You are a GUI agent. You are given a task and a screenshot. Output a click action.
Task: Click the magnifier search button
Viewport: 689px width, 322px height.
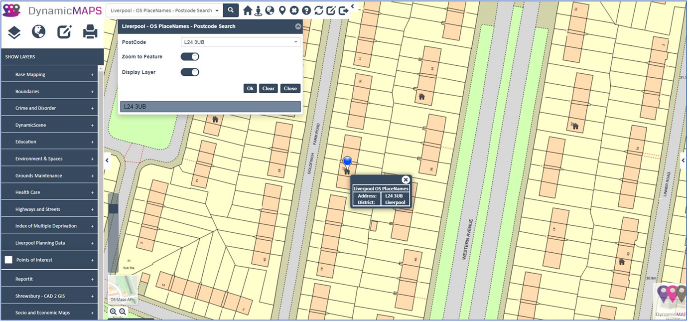click(x=231, y=10)
